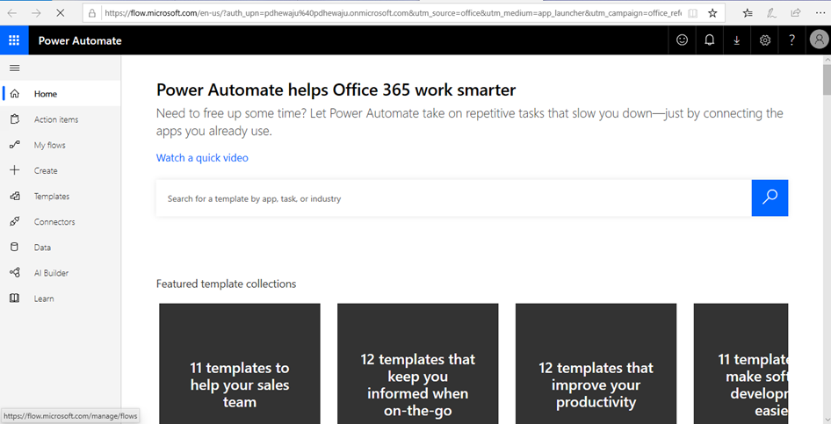Click the browser forward arrow
This screenshot has height=424, width=831.
pos(36,12)
